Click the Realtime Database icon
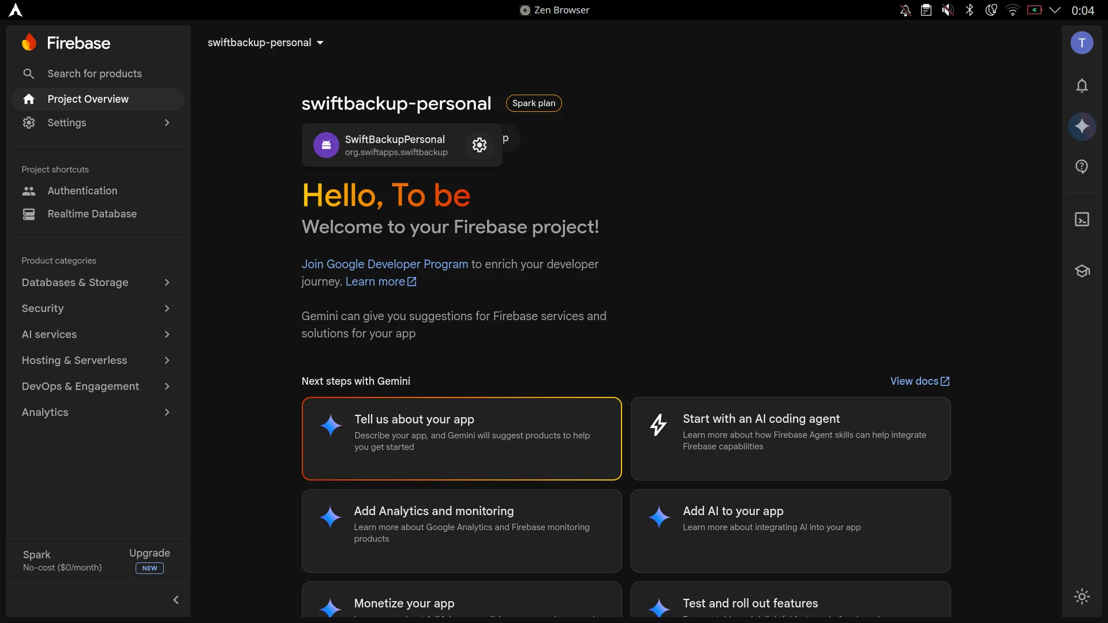Screen dimensions: 1108x623 click(29, 214)
